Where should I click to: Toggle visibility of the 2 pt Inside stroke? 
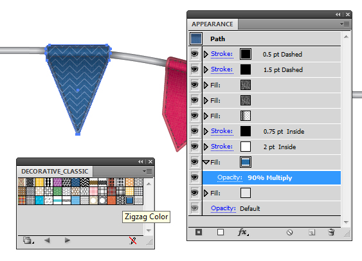pyautogui.click(x=195, y=147)
